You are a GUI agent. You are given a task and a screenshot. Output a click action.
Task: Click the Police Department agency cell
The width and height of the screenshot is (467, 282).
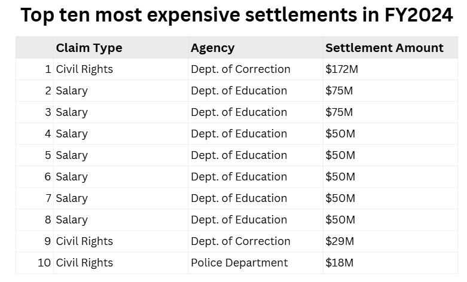pyautogui.click(x=239, y=263)
